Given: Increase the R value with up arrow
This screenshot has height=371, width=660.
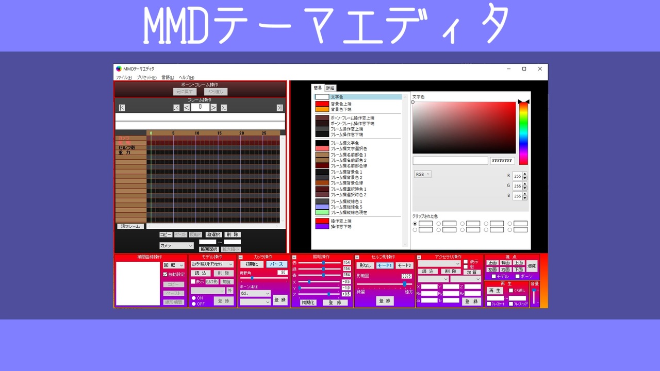Looking at the screenshot, I should click(525, 174).
